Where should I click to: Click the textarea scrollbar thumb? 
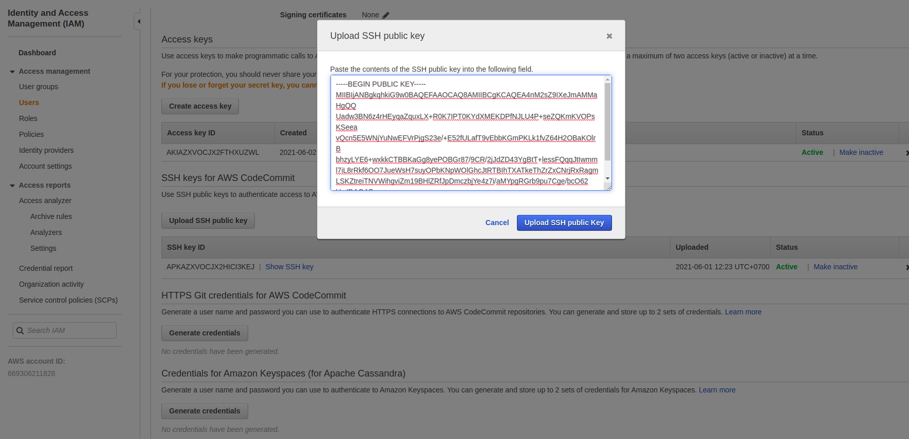pos(608,121)
